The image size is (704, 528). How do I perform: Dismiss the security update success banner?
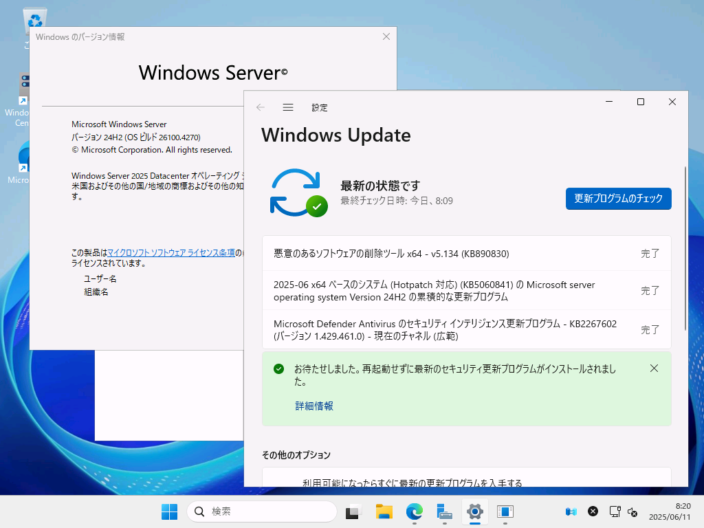pos(654,368)
